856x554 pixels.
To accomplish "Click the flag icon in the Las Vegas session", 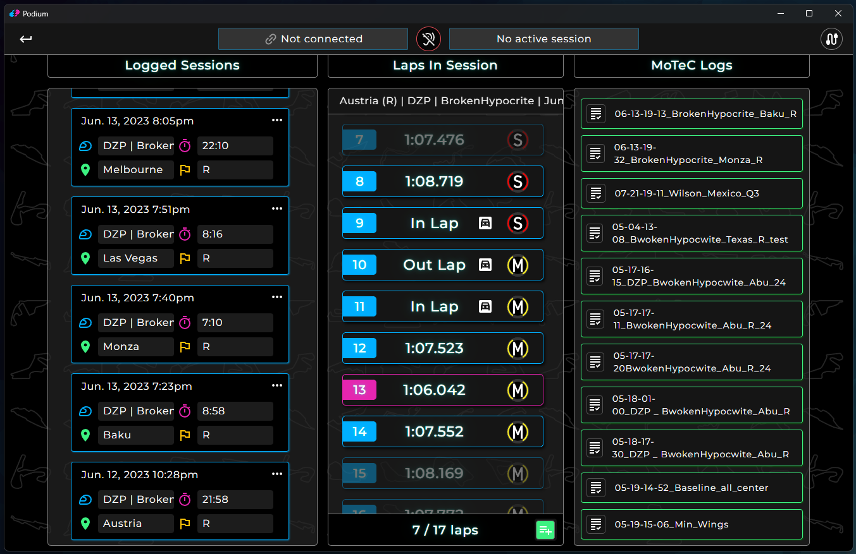I will click(185, 258).
